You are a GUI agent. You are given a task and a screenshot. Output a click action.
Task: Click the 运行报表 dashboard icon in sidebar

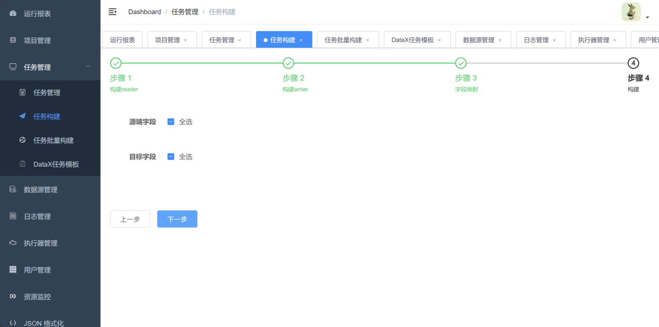[x=13, y=13]
